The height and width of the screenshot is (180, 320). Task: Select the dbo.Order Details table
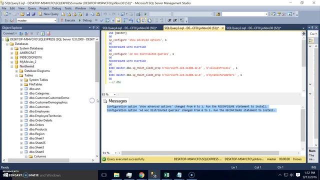tap(40, 120)
